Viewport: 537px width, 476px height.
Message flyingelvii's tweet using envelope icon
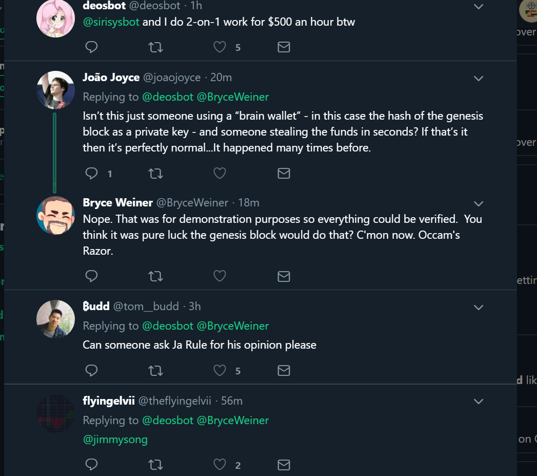[x=284, y=465]
